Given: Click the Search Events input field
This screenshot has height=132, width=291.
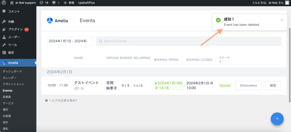Looking at the screenshot, I should [188, 41].
